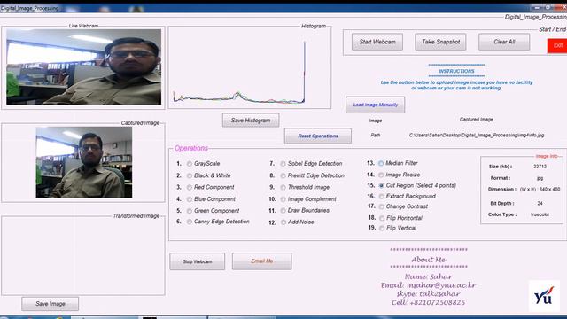Click the Clear All button

(x=504, y=42)
